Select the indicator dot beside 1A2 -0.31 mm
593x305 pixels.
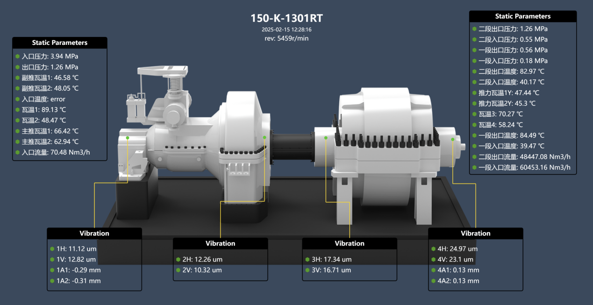pos(52,281)
